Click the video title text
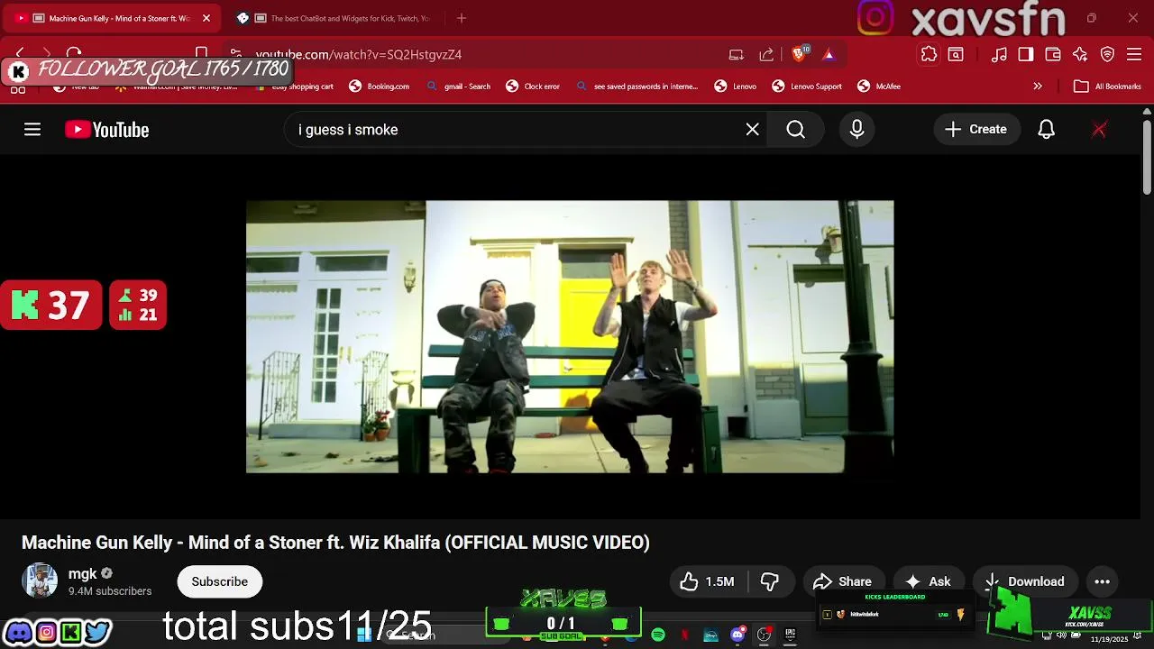Viewport: 1154px width, 649px height. click(335, 543)
